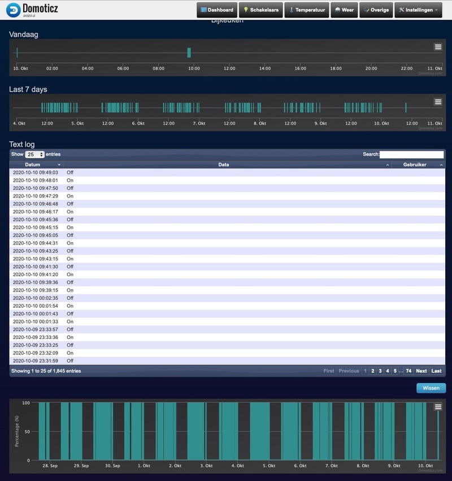Select log row 2020-10-10 09:47:50
The height and width of the screenshot is (481, 452).
(x=227, y=188)
